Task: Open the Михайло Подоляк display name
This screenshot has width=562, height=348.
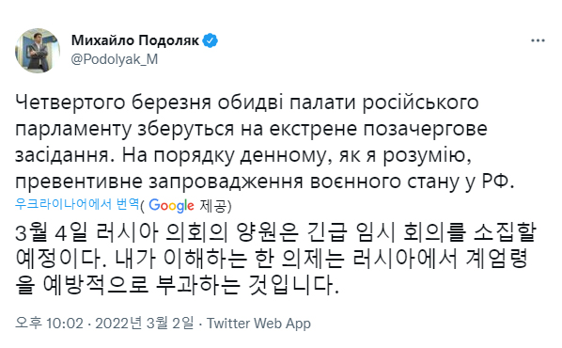Action: (135, 40)
